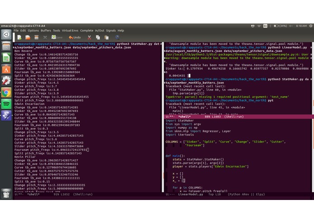Open the Wi-Fi network indicator

pos(259,26)
